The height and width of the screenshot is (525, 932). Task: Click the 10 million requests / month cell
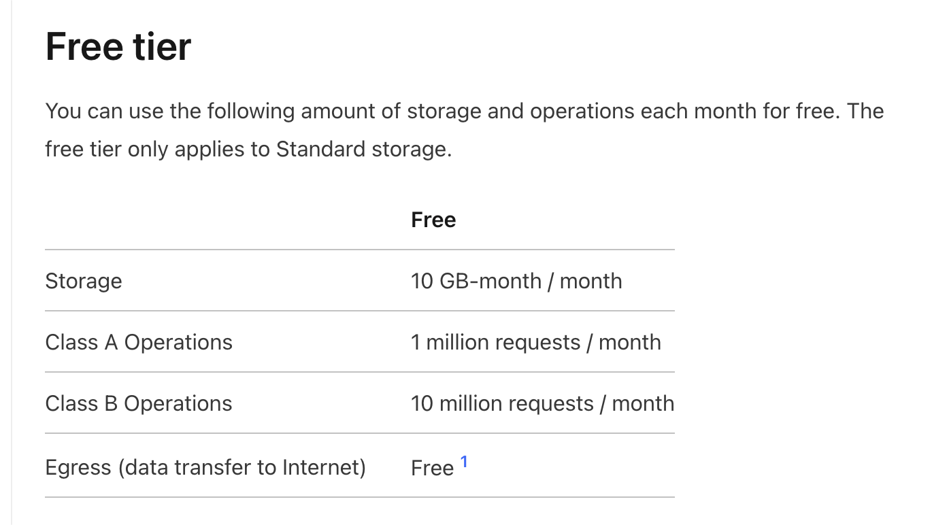click(x=543, y=403)
